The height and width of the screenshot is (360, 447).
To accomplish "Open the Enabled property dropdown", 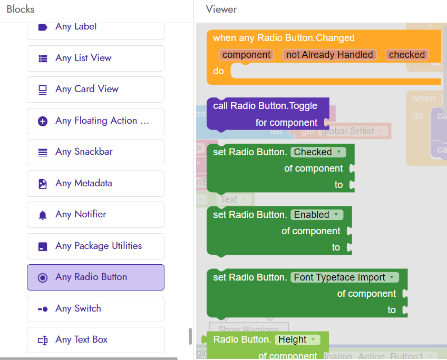I will point(317,215).
